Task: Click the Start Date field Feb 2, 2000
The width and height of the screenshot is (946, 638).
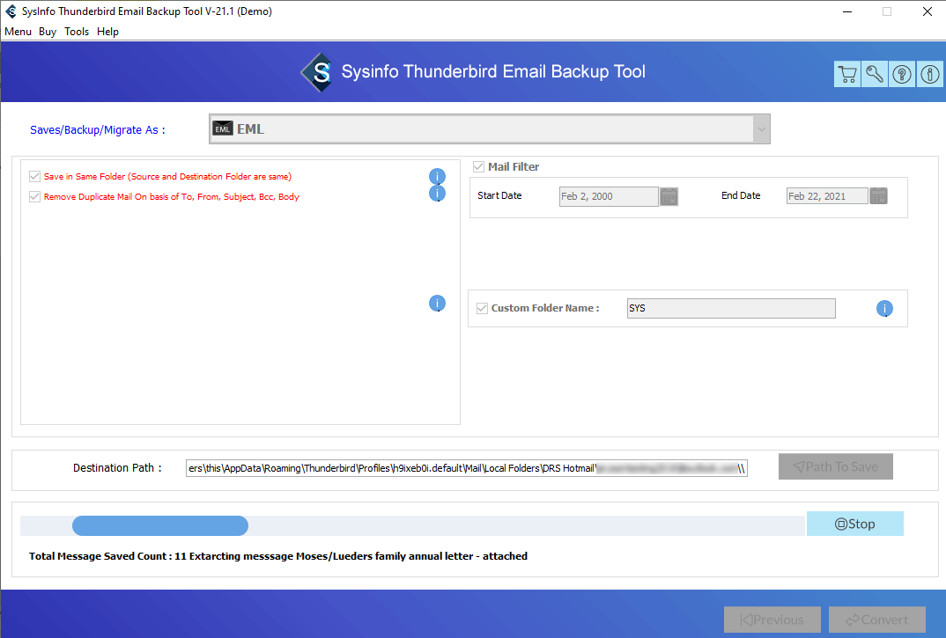Action: 609,196
